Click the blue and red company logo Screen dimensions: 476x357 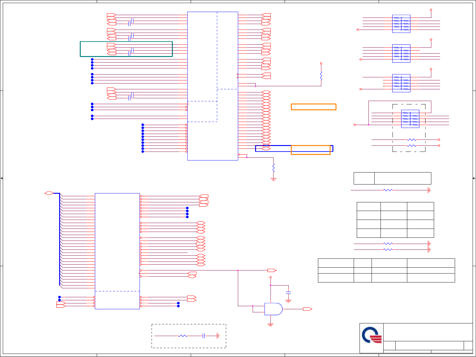tap(372, 335)
